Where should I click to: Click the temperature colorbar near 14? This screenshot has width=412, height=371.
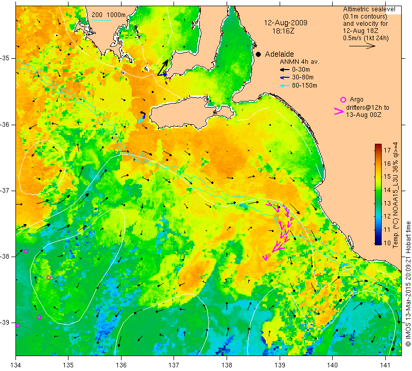pos(378,190)
